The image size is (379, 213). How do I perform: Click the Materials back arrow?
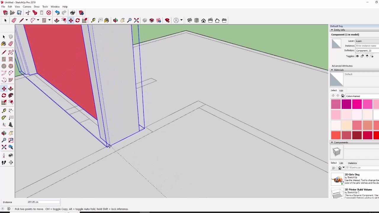coord(333,96)
